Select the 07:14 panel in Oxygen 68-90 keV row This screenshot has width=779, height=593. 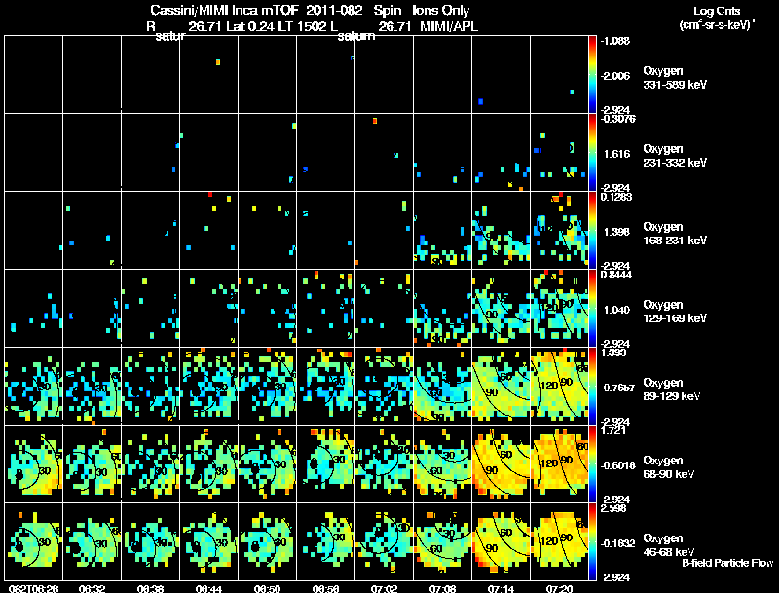click(x=501, y=463)
